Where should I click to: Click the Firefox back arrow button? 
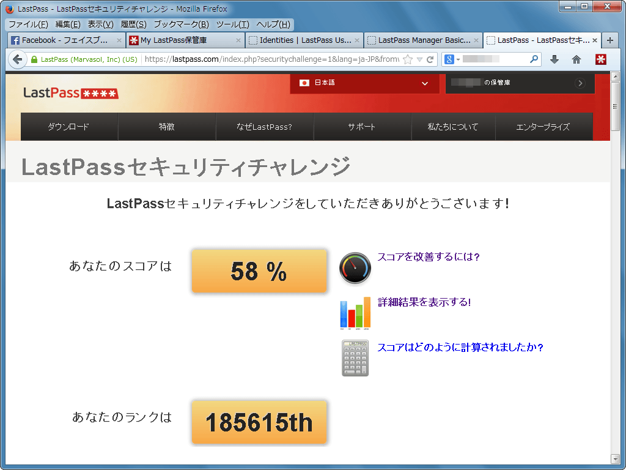pos(17,59)
